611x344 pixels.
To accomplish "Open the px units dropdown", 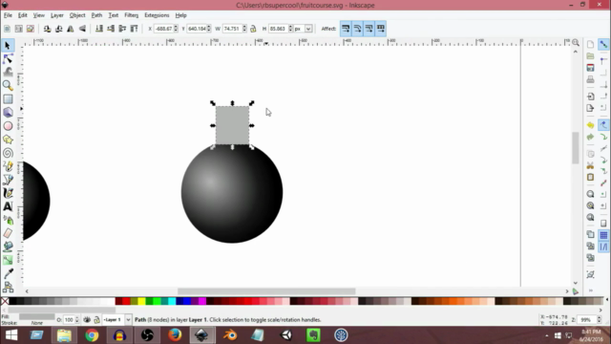I will (308, 29).
